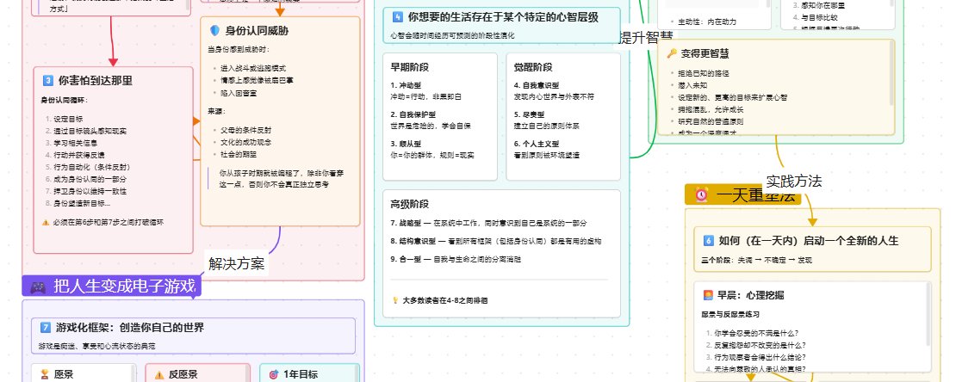Click the trophy icon beside 愿景
This screenshot has height=382, width=956.
(44, 375)
